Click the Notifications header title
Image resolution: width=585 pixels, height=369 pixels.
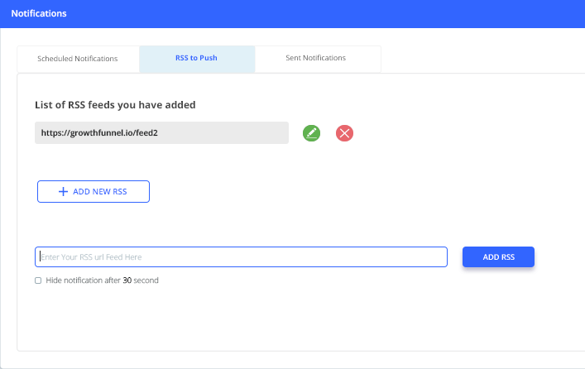[39, 13]
